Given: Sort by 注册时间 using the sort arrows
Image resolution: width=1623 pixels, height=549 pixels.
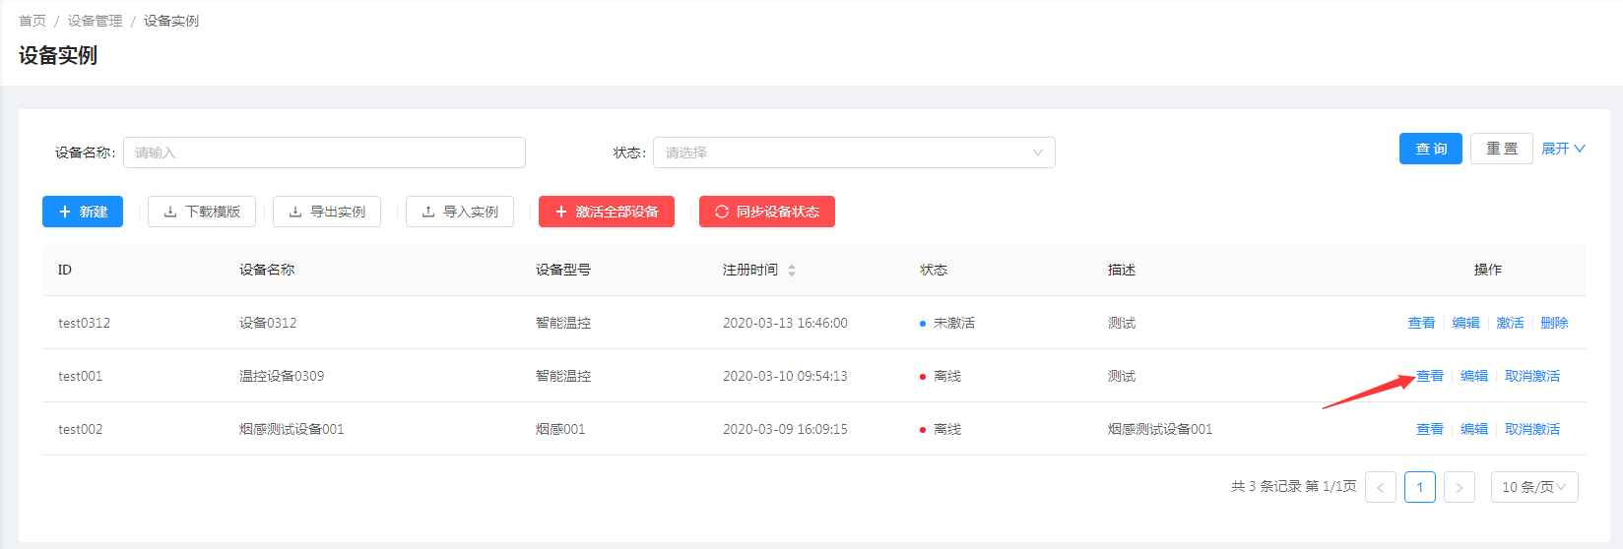Looking at the screenshot, I should 792,270.
